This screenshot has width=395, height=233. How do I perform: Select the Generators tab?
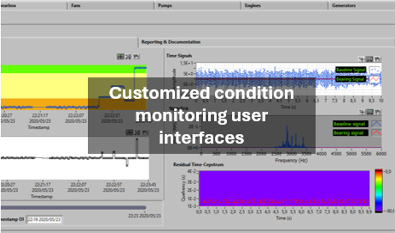pyautogui.click(x=343, y=5)
